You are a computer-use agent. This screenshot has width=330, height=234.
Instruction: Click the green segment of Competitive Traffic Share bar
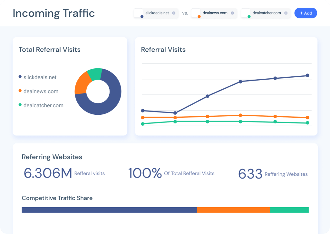click(289, 210)
